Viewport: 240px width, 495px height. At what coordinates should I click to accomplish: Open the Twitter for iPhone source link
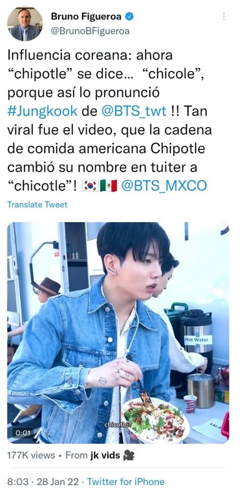126,482
